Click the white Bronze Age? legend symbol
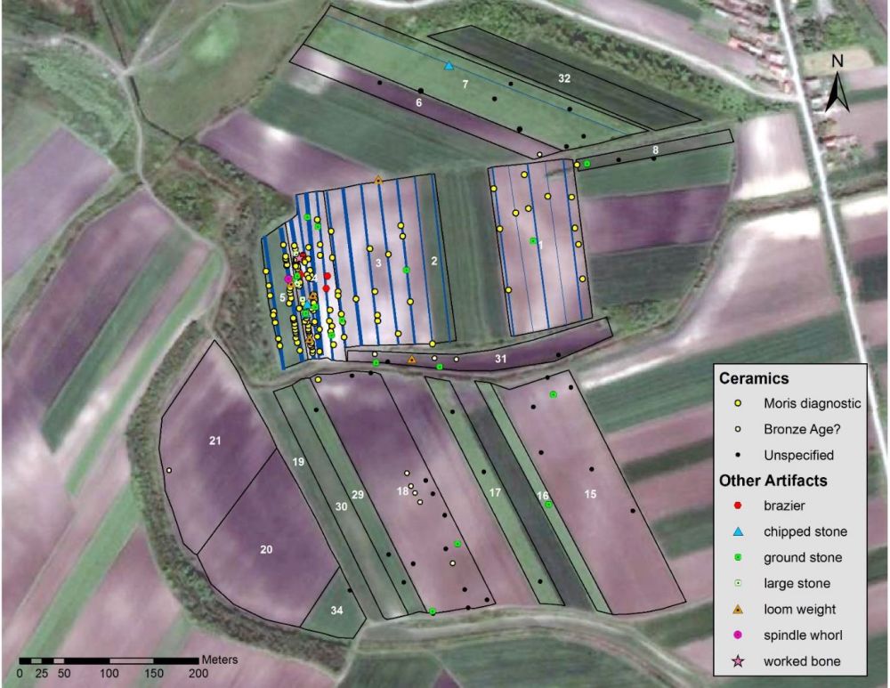Viewport: 890px width, 688px height. point(738,429)
